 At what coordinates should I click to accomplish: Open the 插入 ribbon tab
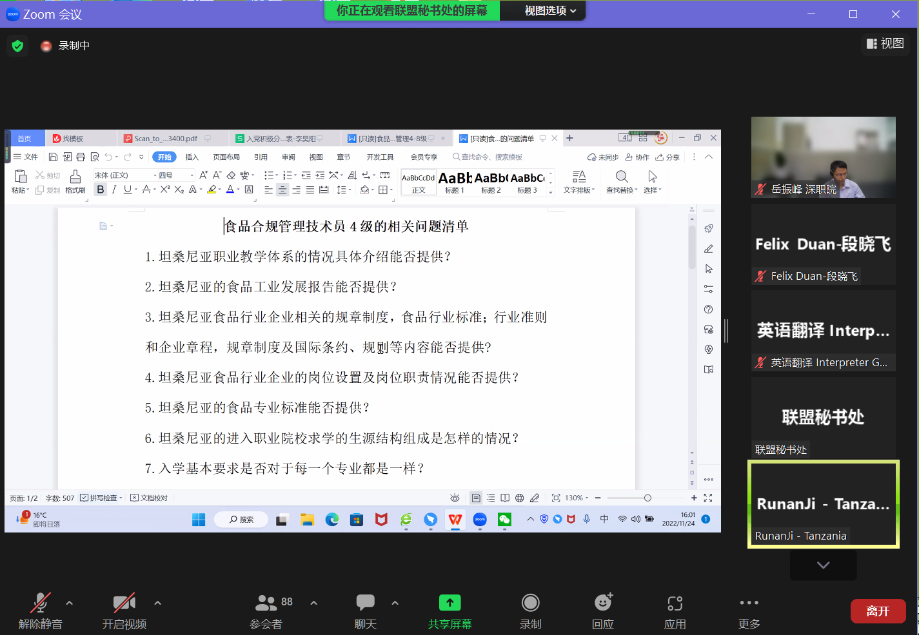point(192,157)
